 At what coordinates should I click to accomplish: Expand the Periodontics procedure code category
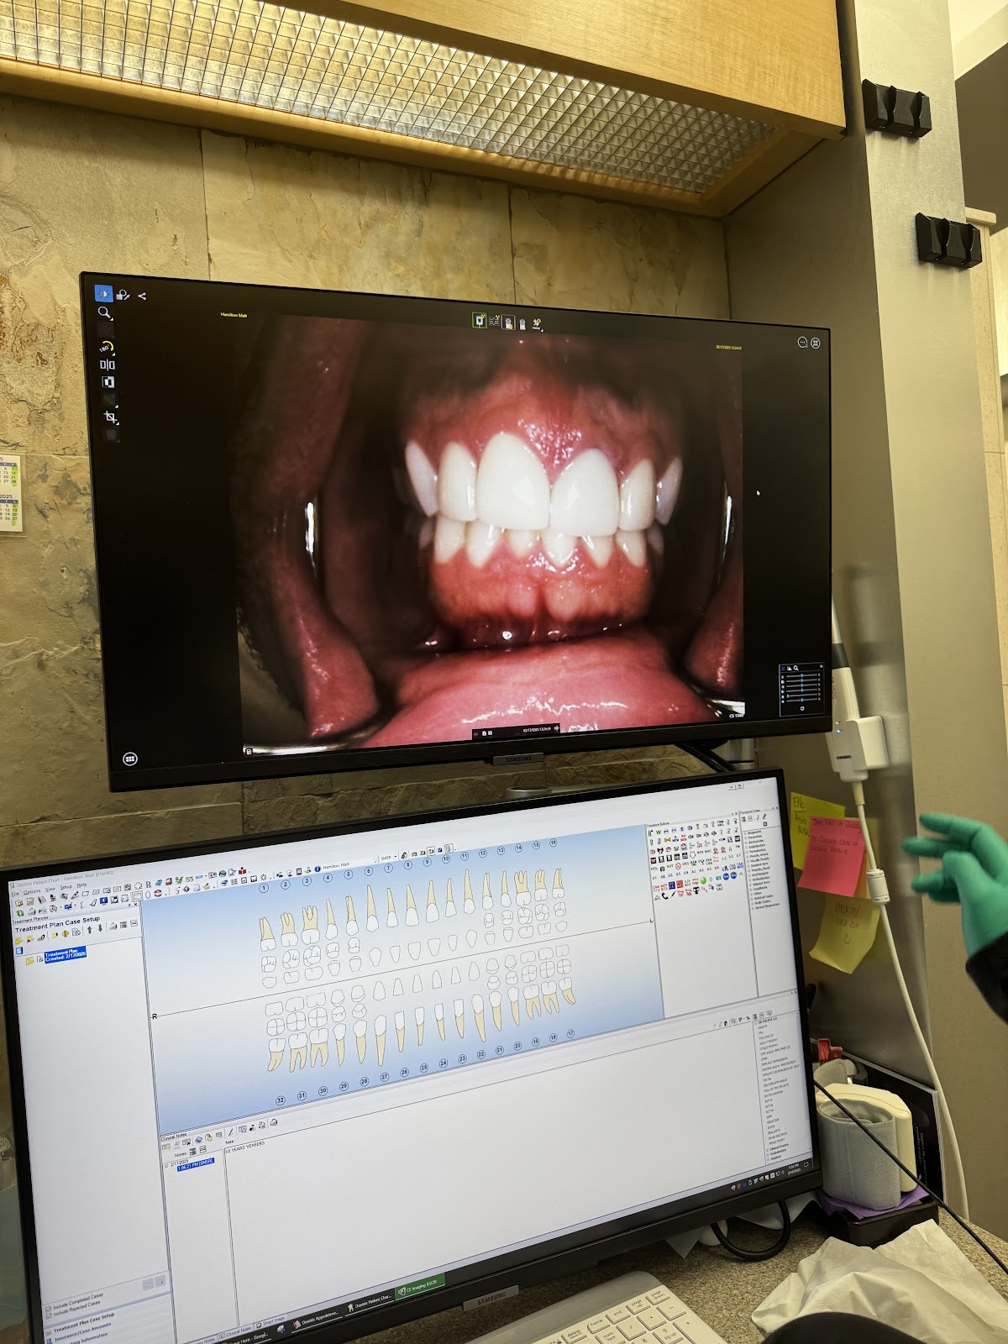pos(757,850)
